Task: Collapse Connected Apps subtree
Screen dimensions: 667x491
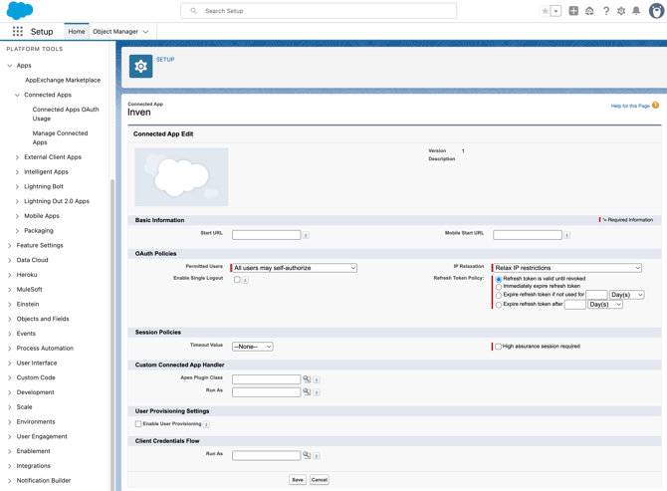Action: click(18, 95)
